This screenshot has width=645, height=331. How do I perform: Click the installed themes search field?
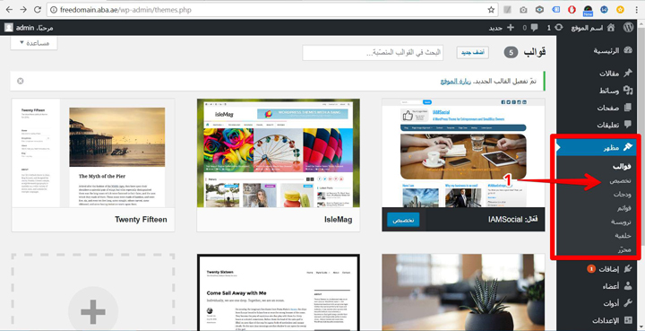pos(373,53)
